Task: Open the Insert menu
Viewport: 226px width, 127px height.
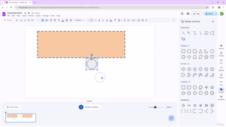Action: [24, 16]
